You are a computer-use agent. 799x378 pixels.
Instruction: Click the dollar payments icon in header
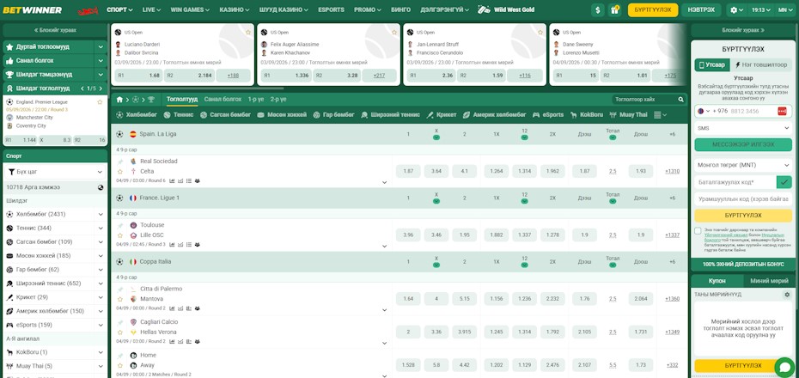[x=598, y=9]
